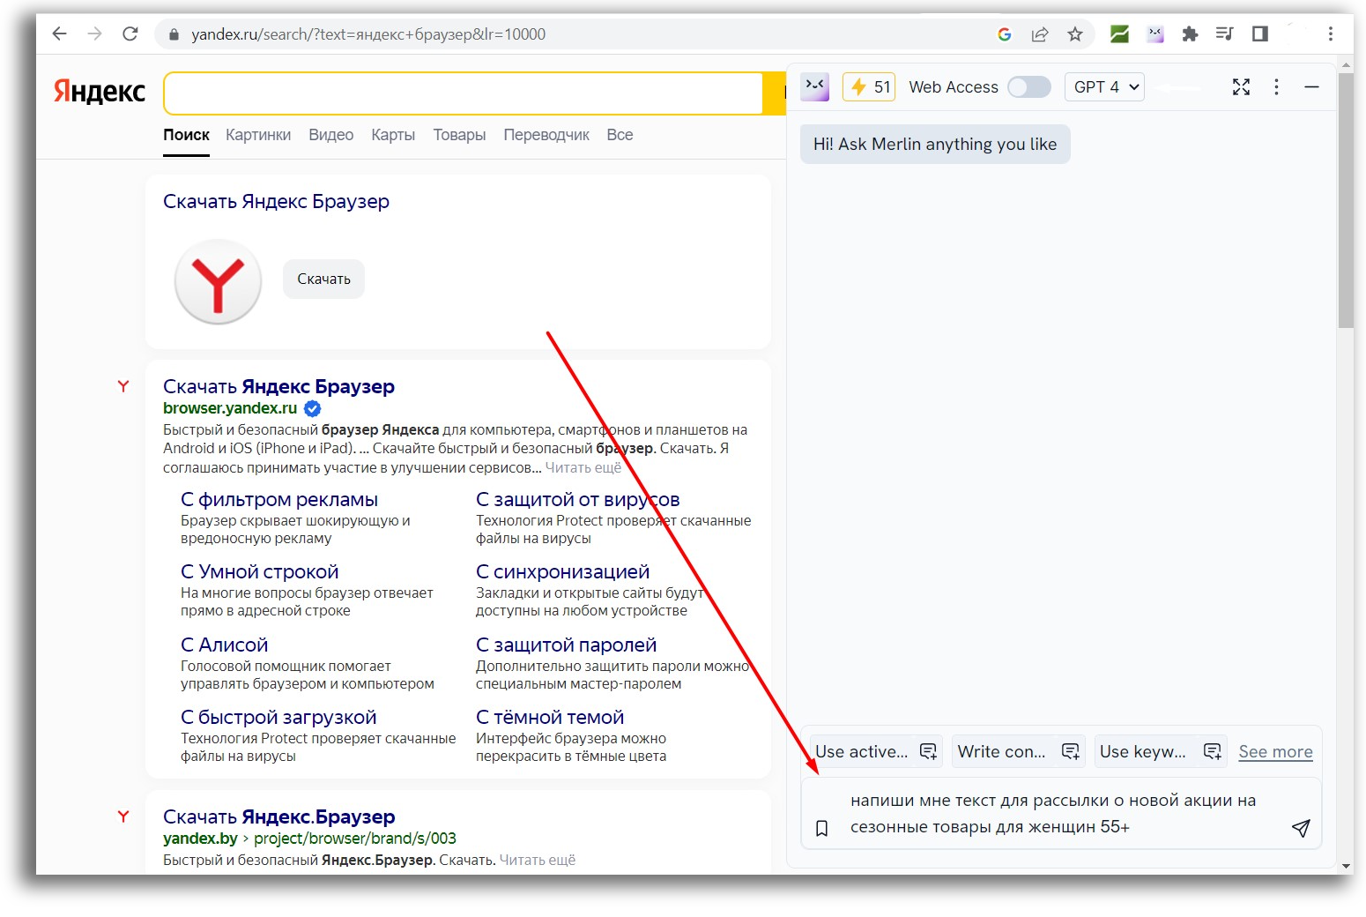Select the Поиск tab

tap(186, 135)
